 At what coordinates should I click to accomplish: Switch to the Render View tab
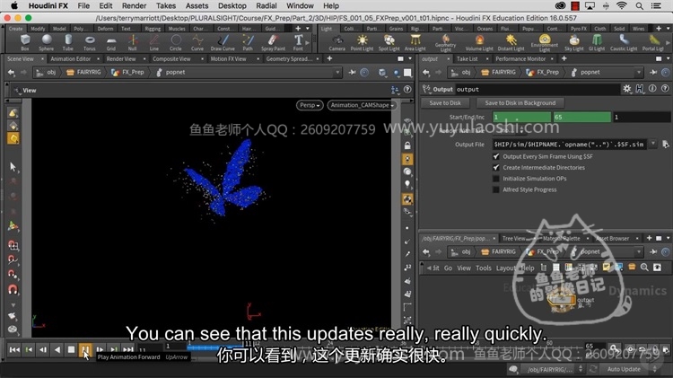(x=120, y=59)
